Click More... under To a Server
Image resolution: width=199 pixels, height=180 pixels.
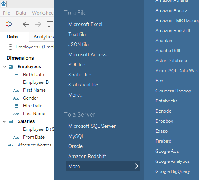103,166
